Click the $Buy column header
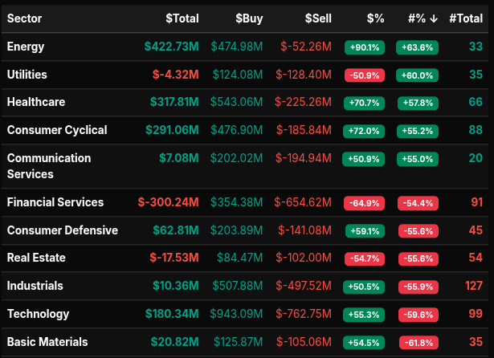494x358 pixels. [249, 18]
